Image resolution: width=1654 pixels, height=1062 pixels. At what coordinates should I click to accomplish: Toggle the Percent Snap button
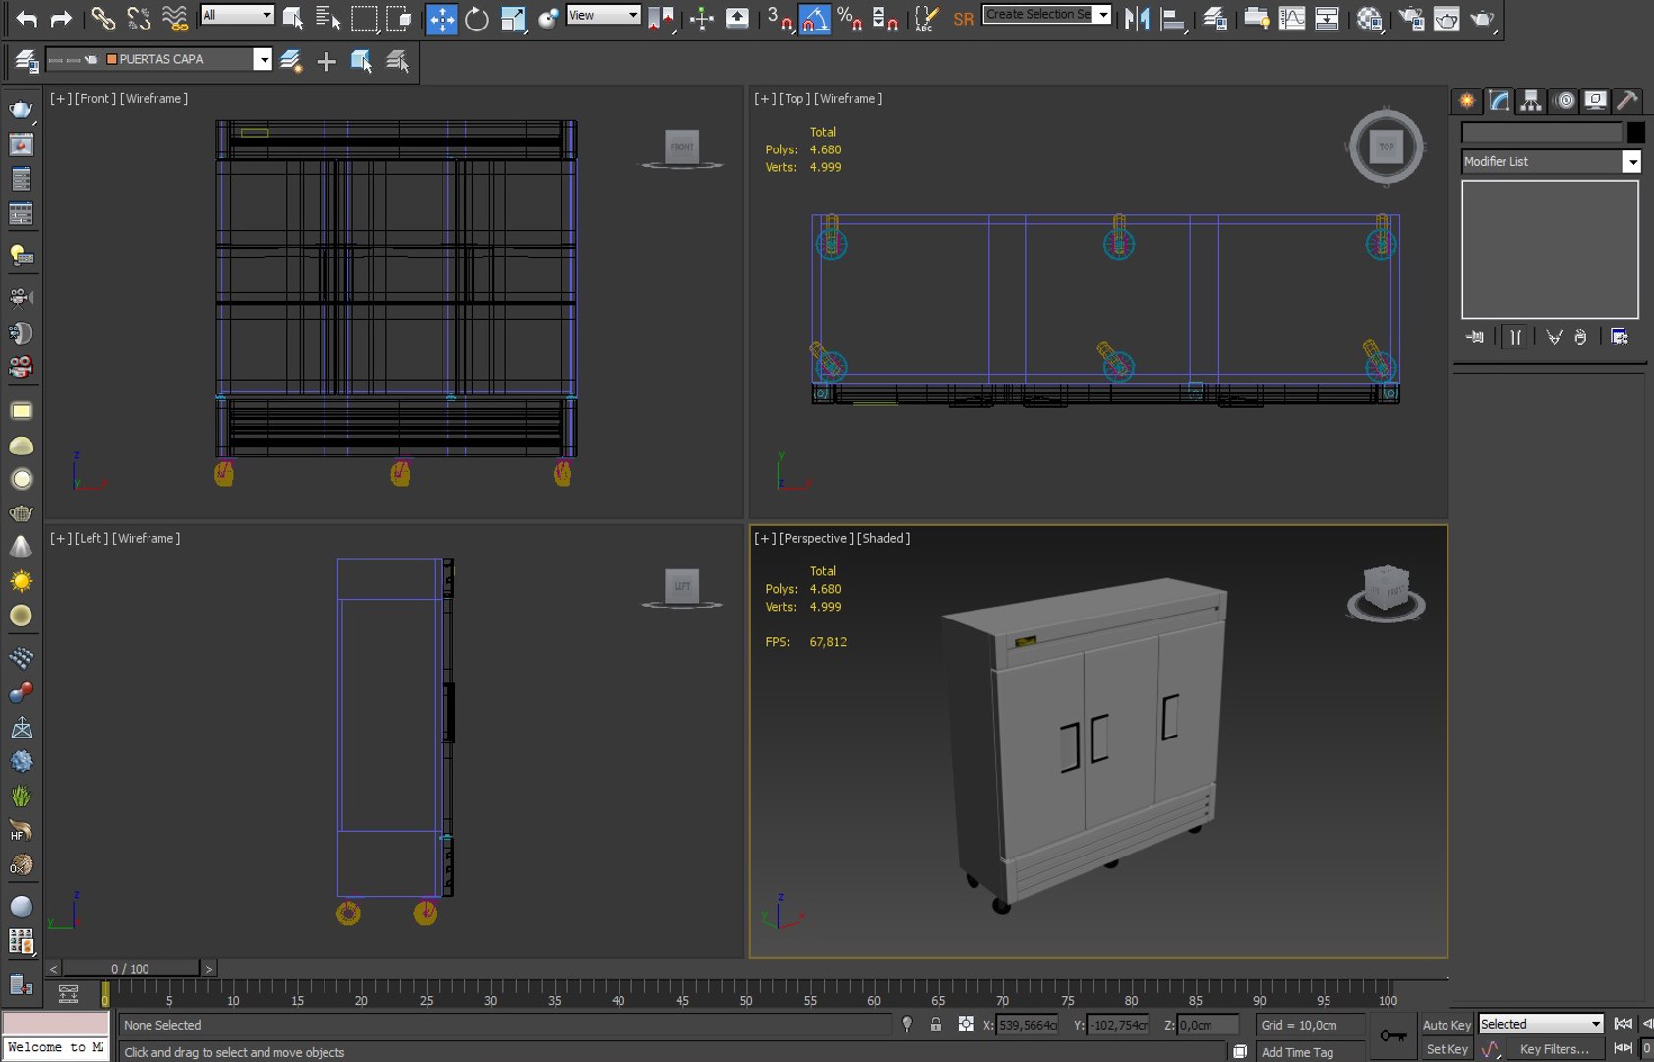tap(850, 18)
